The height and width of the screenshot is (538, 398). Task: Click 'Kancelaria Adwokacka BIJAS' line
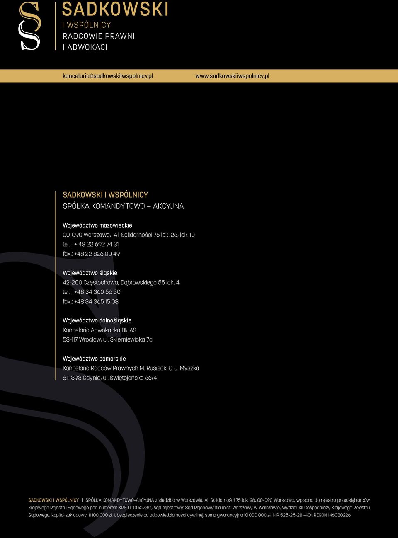99,330
